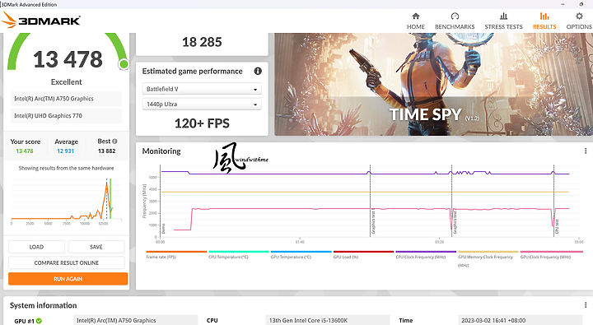593x325 pixels.
Task: Open the Benchmarks gauge icon
Action: point(455,16)
